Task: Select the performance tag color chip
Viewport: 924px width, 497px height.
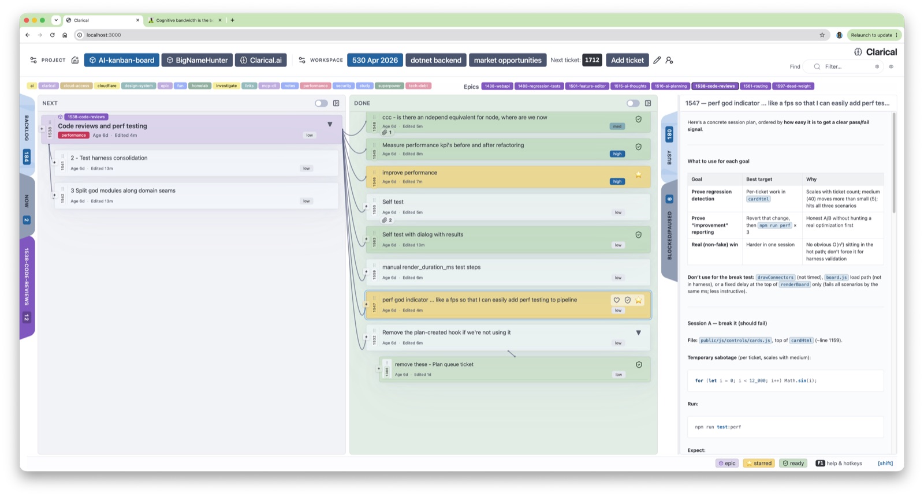Action: tap(315, 86)
